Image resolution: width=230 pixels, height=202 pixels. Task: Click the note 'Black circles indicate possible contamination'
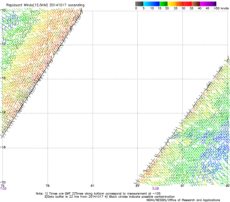(x=142, y=197)
